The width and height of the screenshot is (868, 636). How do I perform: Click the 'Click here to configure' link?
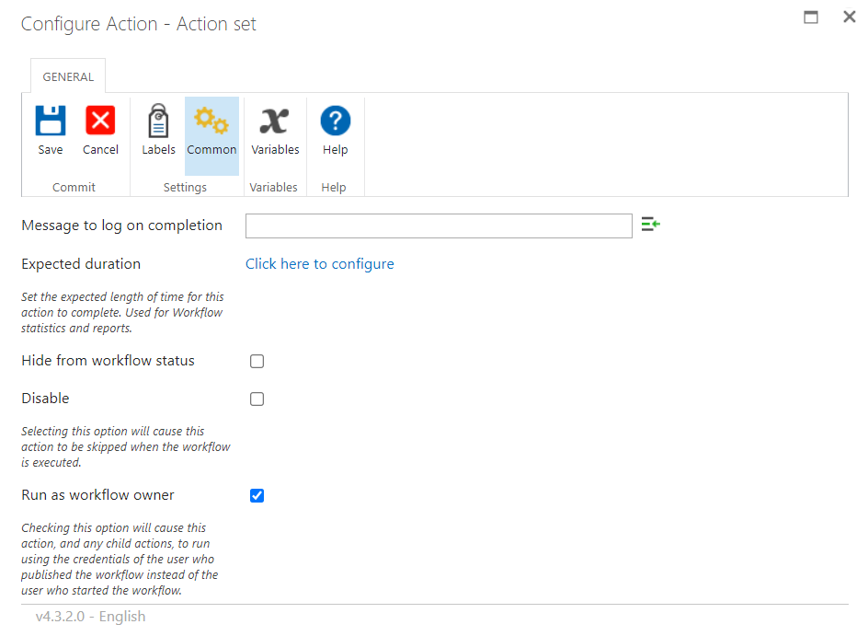(319, 264)
